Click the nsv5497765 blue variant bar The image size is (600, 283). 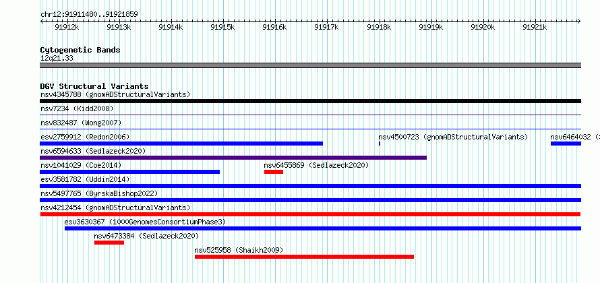coord(310,200)
